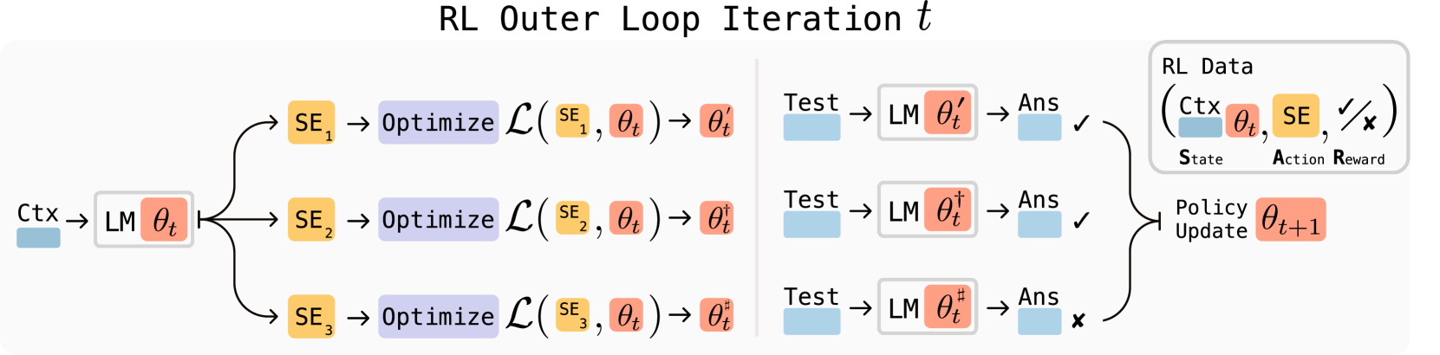Screen dimensions: 1440x355
Task: Click the blue box under the Ctx label at far left
Action: (x=38, y=237)
